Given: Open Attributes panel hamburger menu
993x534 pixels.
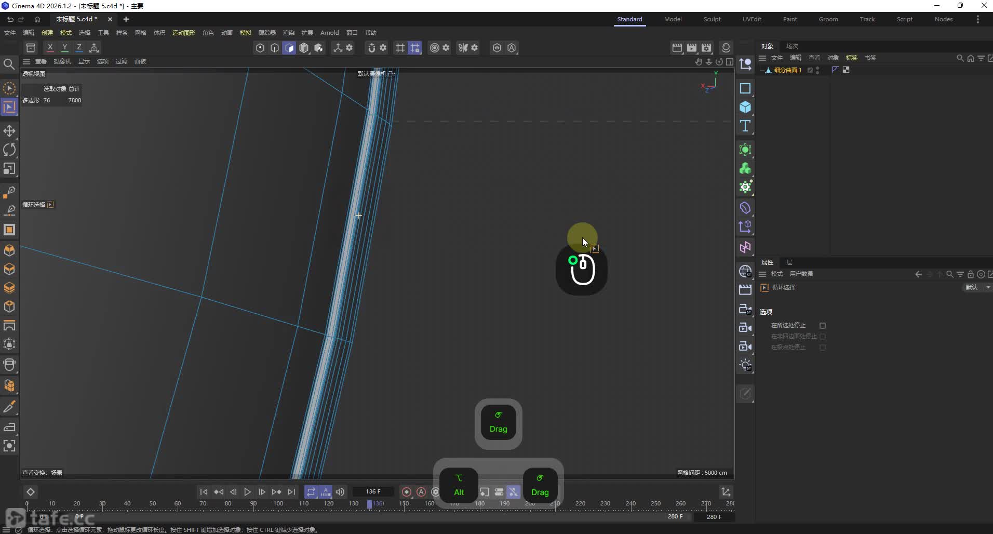Looking at the screenshot, I should click(762, 274).
